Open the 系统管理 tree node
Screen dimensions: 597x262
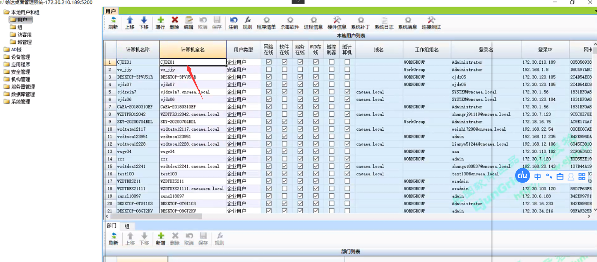pyautogui.click(x=17, y=102)
